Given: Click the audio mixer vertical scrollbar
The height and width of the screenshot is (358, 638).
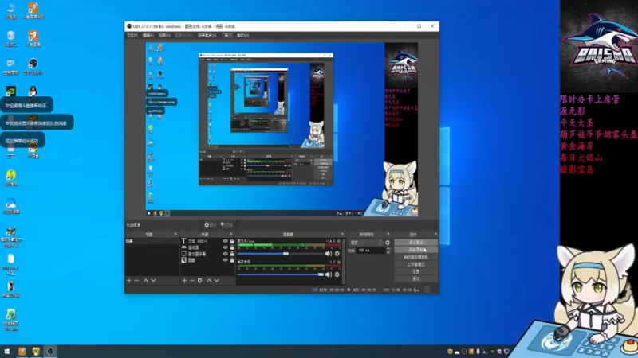Looking at the screenshot, I should 344,261.
